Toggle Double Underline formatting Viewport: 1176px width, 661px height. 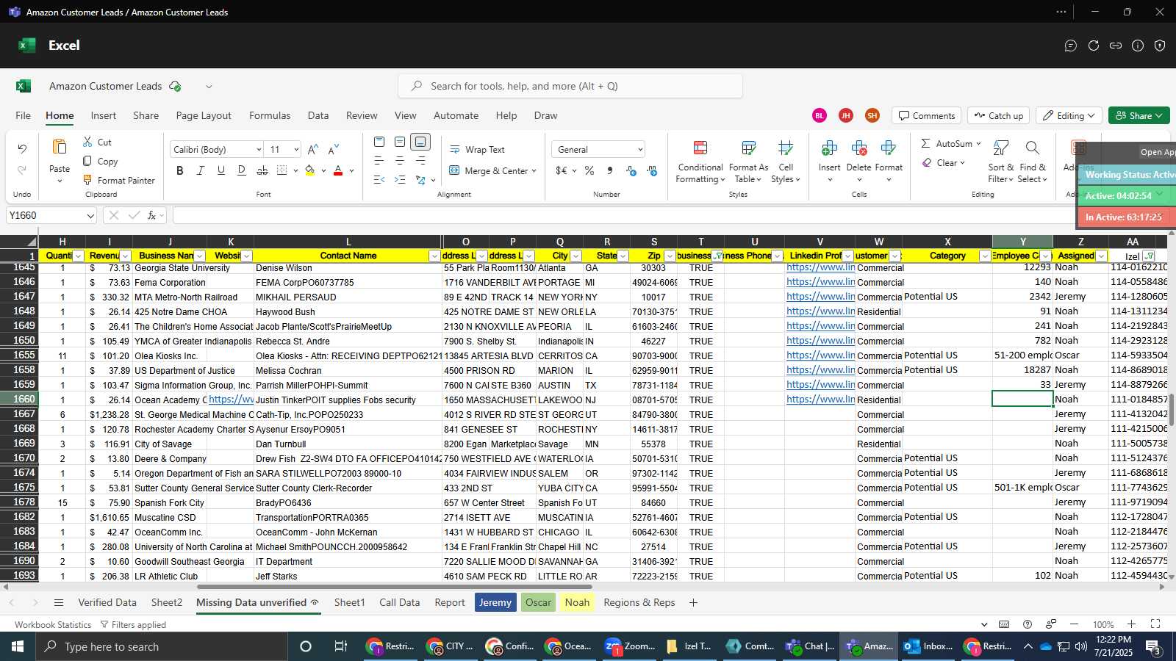242,170
